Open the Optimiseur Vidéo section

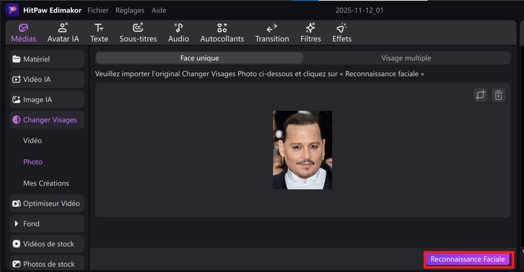coord(47,203)
